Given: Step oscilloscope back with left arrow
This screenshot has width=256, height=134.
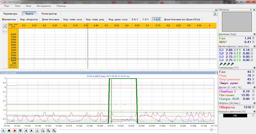Looking at the screenshot, I should tap(26, 131).
